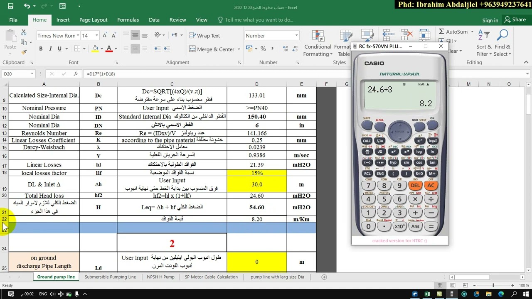The height and width of the screenshot is (299, 532).
Task: Apply the red font color
Action: pyautogui.click(x=109, y=49)
